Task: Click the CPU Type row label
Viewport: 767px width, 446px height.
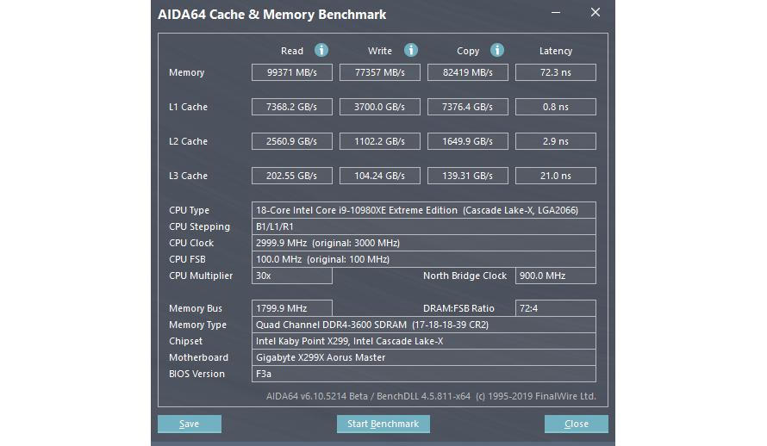Action: (x=189, y=210)
